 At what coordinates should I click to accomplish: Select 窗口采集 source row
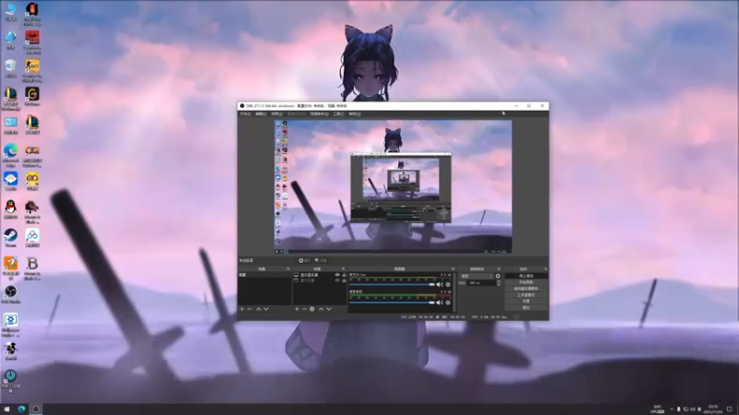click(x=320, y=280)
